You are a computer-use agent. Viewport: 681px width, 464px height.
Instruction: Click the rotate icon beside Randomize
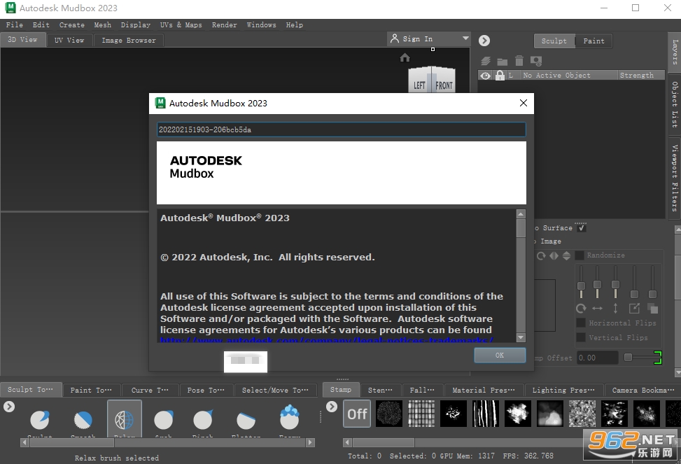coord(541,256)
